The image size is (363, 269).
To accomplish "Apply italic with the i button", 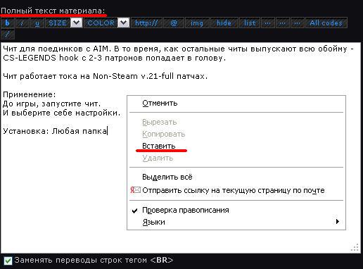I will pyautogui.click(x=23, y=23).
